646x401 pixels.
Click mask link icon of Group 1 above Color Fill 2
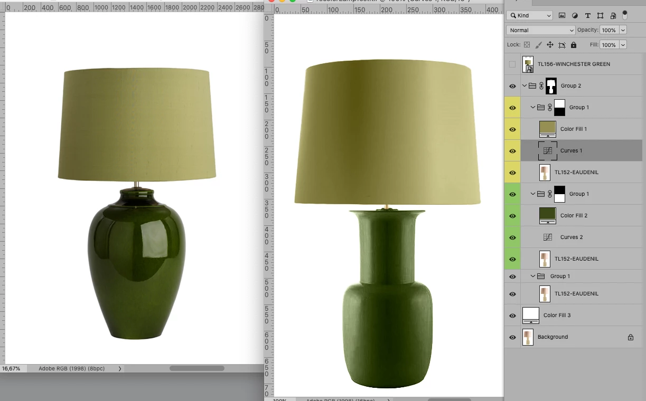click(550, 194)
